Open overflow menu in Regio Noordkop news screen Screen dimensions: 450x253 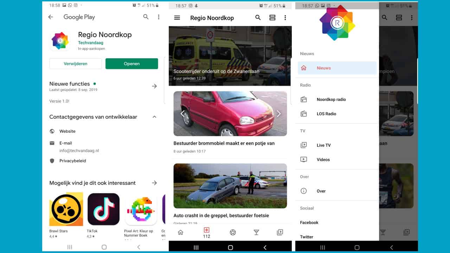[x=285, y=18]
